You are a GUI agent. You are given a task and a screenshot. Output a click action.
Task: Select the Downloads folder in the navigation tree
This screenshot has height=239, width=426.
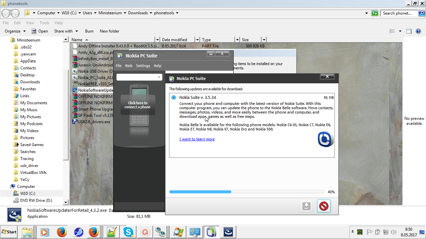pos(30,82)
